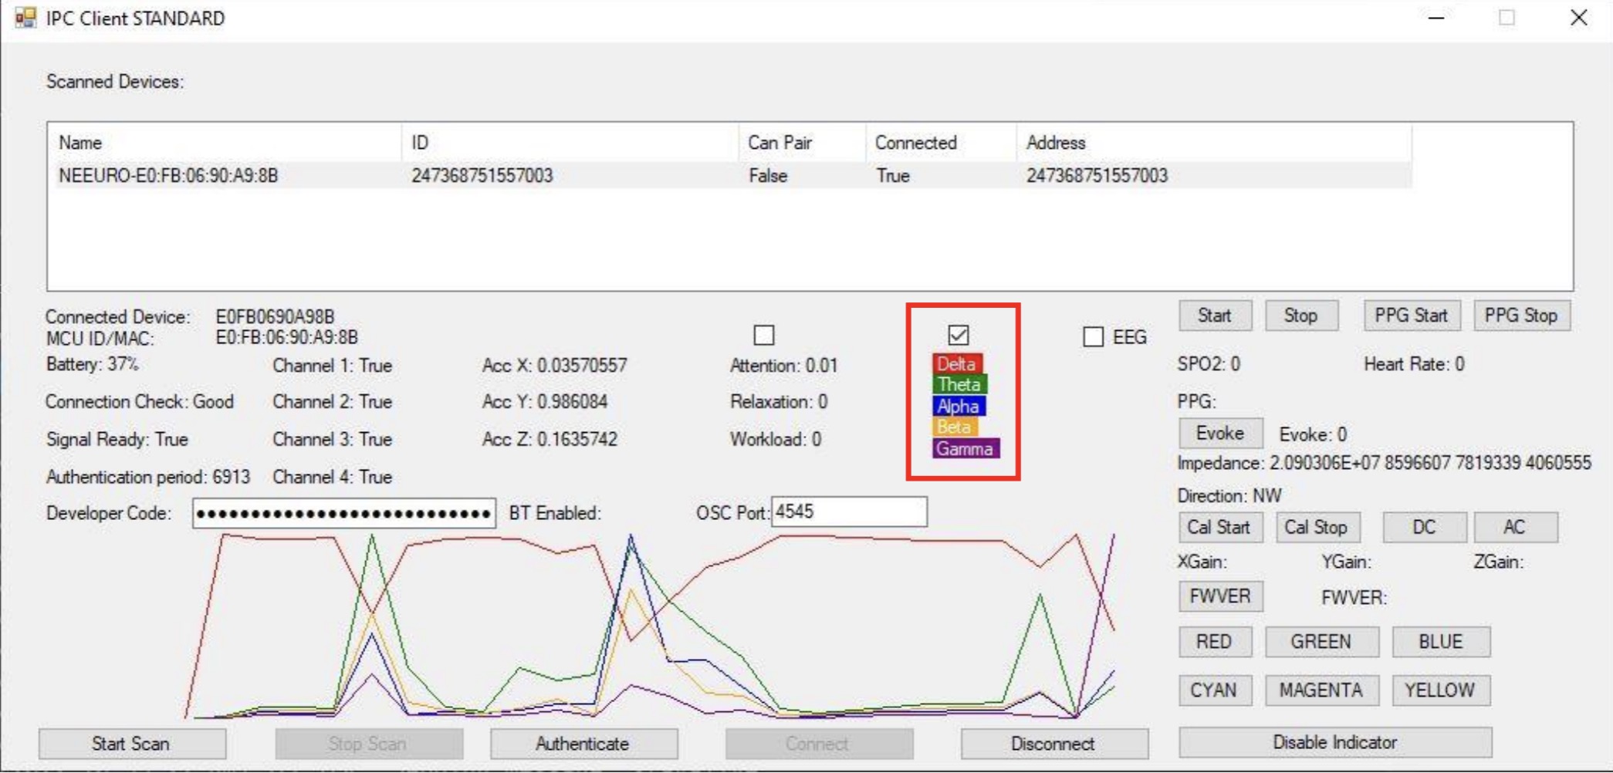Image resolution: width=1613 pixels, height=773 pixels.
Task: Request firmware version with FWVER button
Action: tap(1219, 597)
